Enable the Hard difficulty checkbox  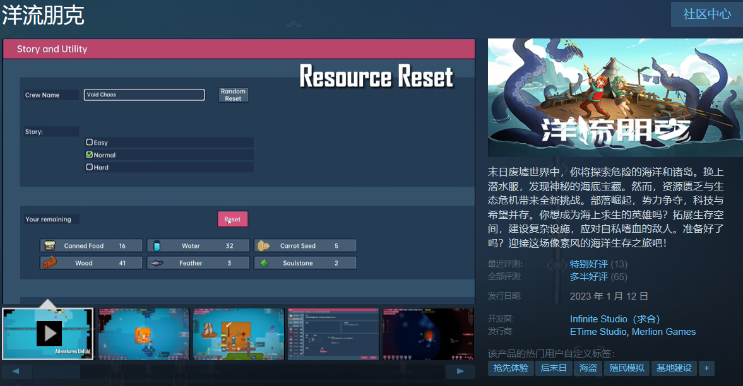coord(90,167)
